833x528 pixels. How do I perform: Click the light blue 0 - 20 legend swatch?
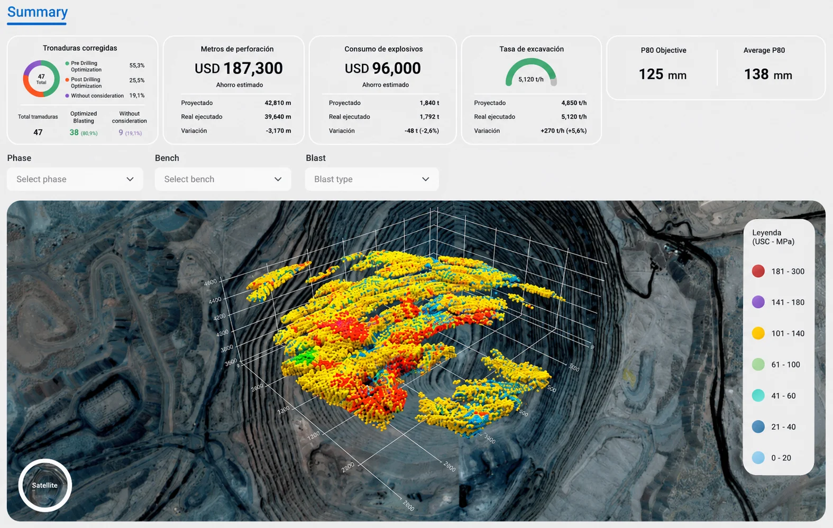click(758, 458)
